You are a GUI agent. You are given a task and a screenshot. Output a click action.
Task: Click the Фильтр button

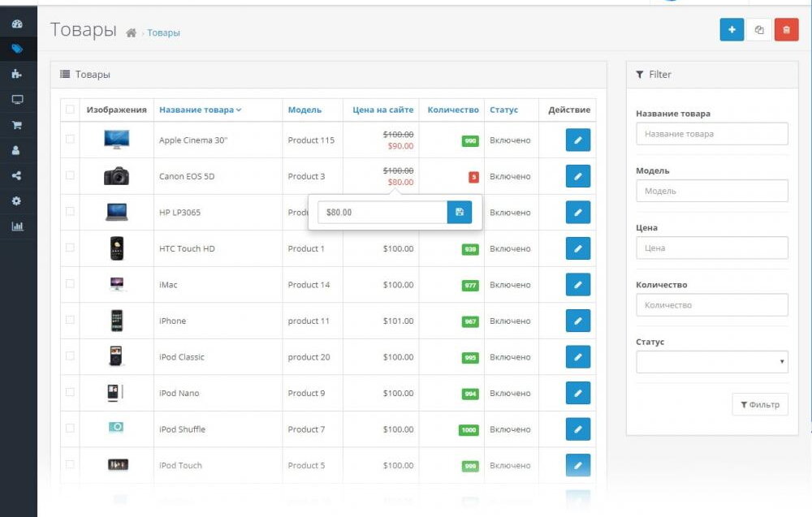coord(759,404)
